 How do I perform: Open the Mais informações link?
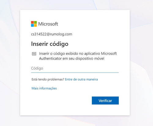44,88
